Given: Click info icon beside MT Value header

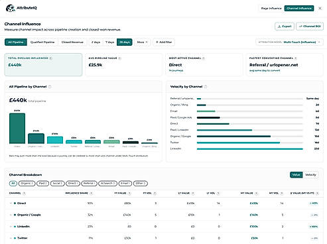Looking at the screenshot, I should point(257,194).
